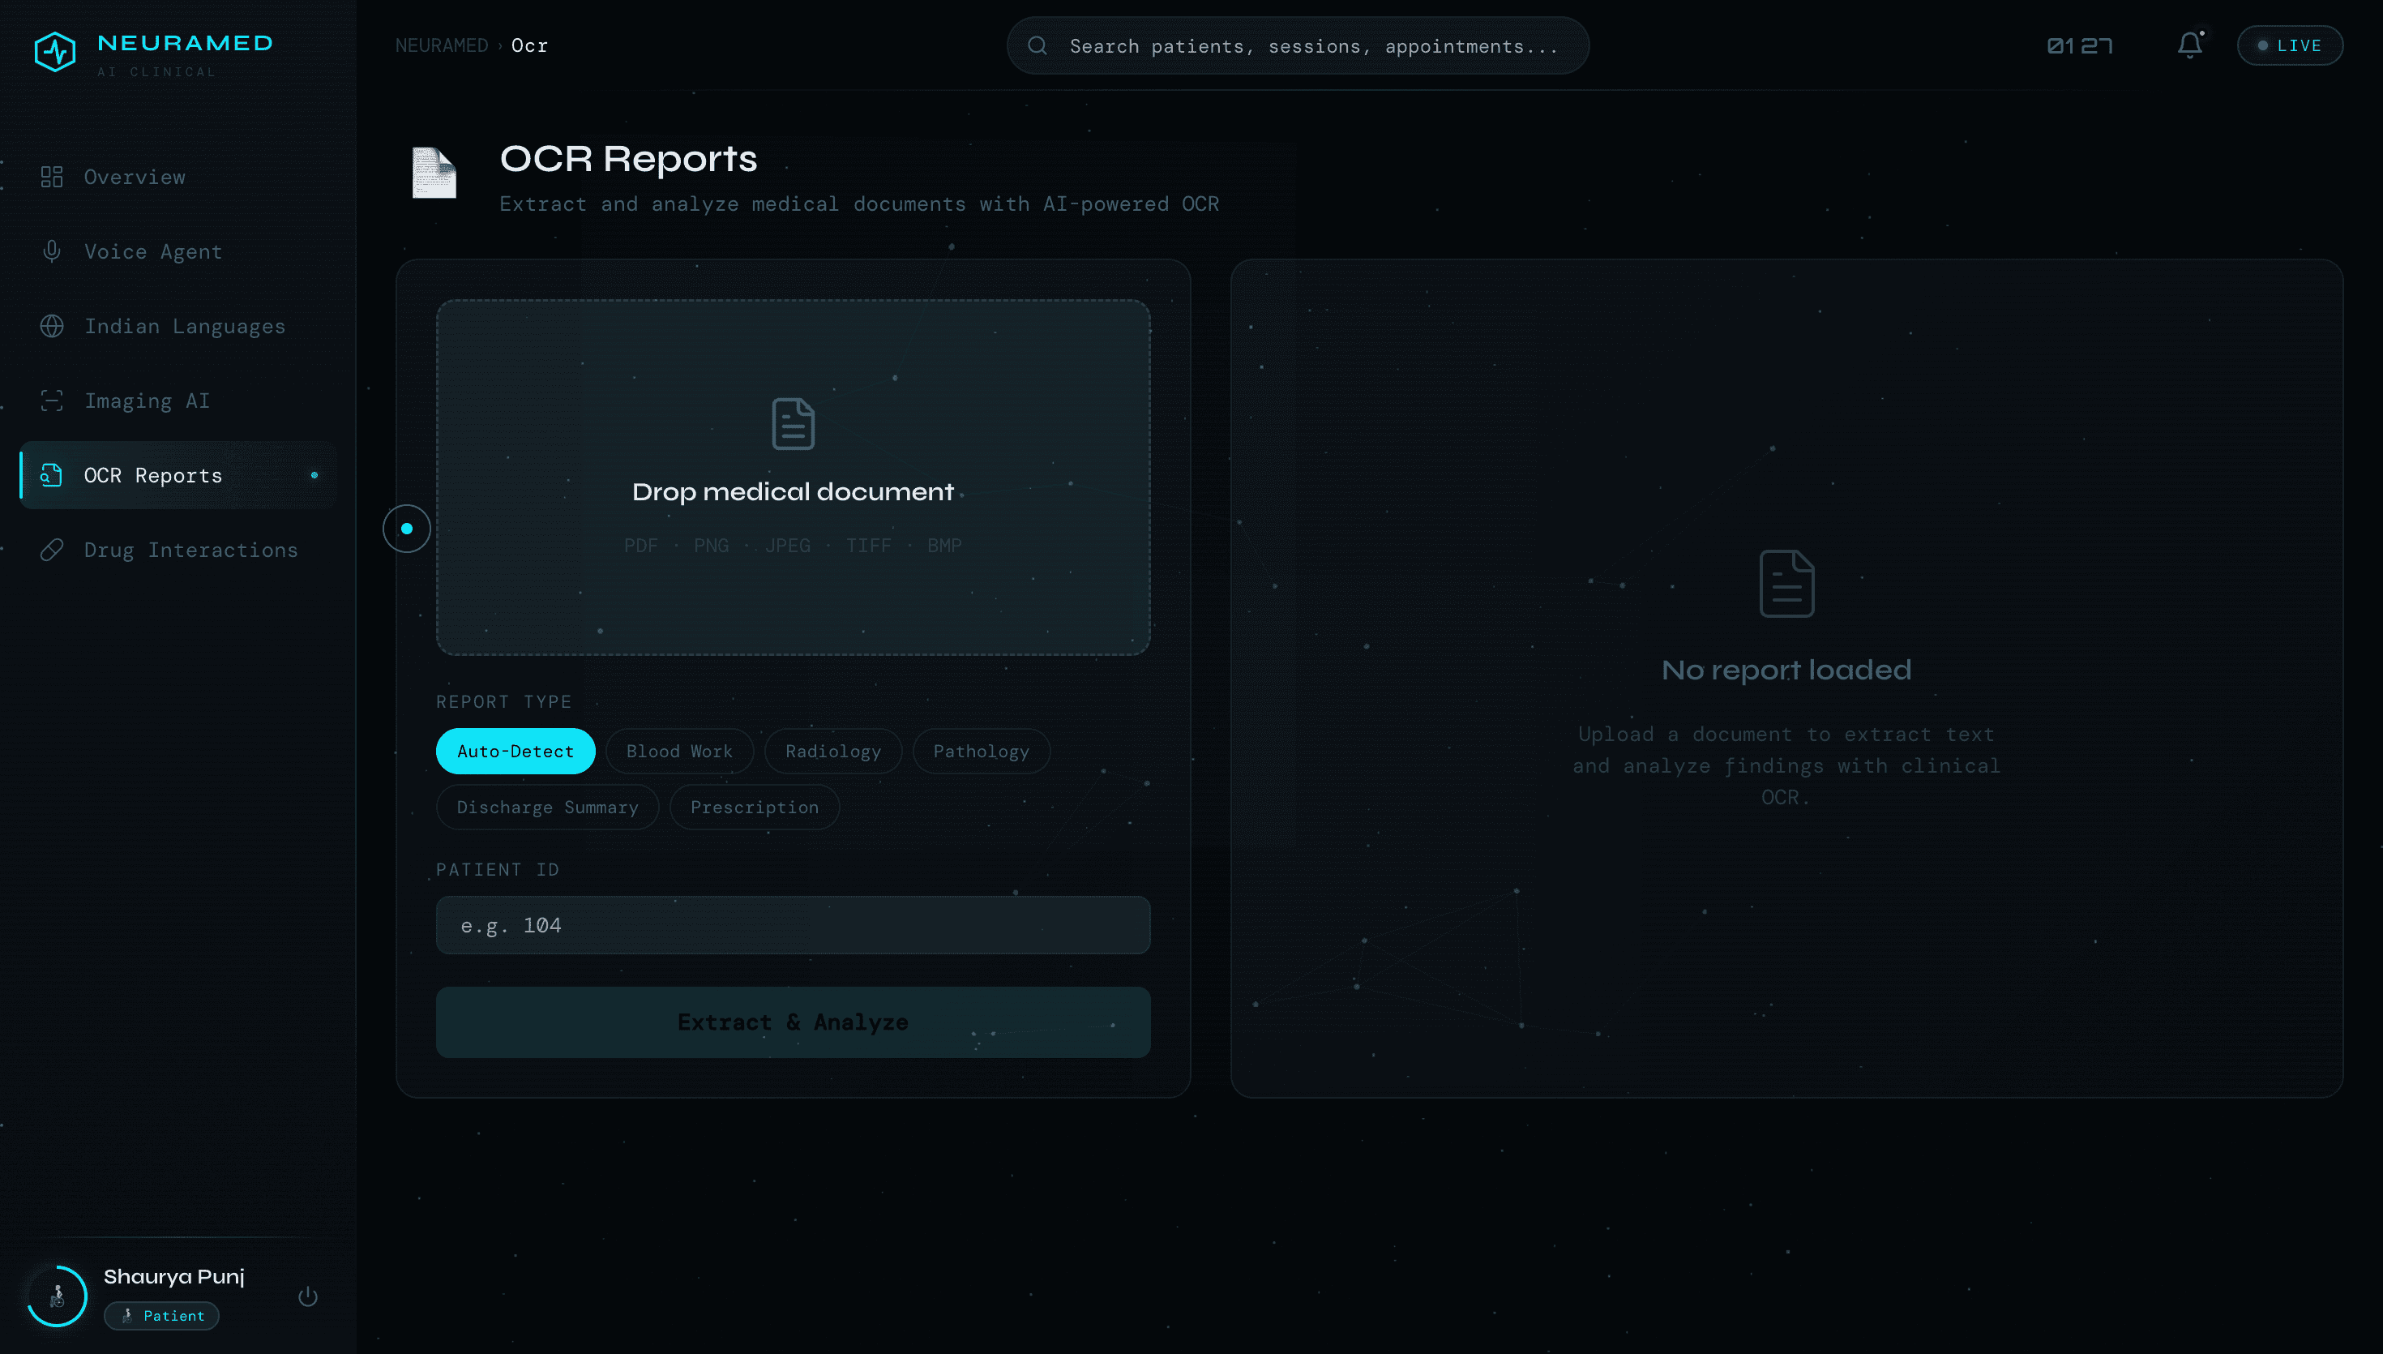Enable the Pathology report type
The height and width of the screenshot is (1354, 2383).
[x=981, y=751]
